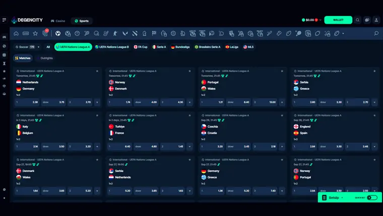Screen dimensions: 383x216
Task: Expand more markets for Italy vs Belgium
Action: pyautogui.click(x=97, y=147)
